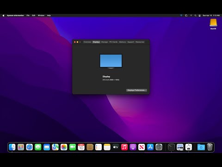Open Control Center in menu bar
222x167 pixels.
click(200, 15)
